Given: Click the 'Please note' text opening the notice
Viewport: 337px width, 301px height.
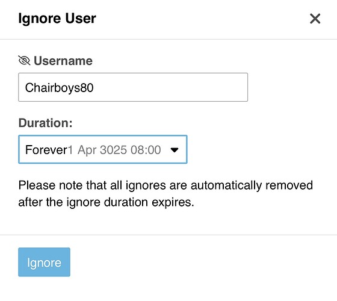Looking at the screenshot, I should [x=51, y=185].
